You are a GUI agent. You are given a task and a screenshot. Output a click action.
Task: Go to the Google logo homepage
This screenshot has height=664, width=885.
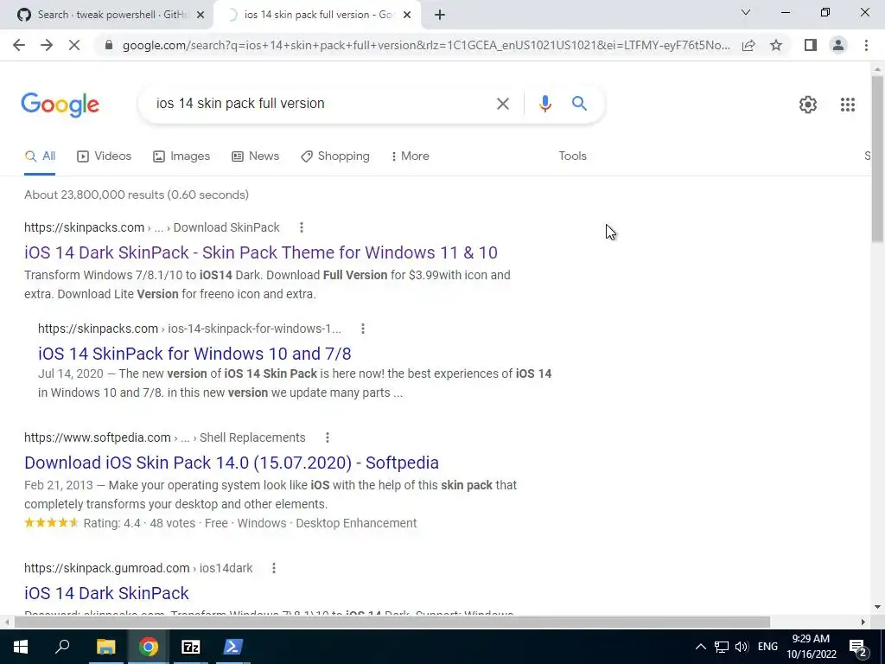tap(60, 105)
